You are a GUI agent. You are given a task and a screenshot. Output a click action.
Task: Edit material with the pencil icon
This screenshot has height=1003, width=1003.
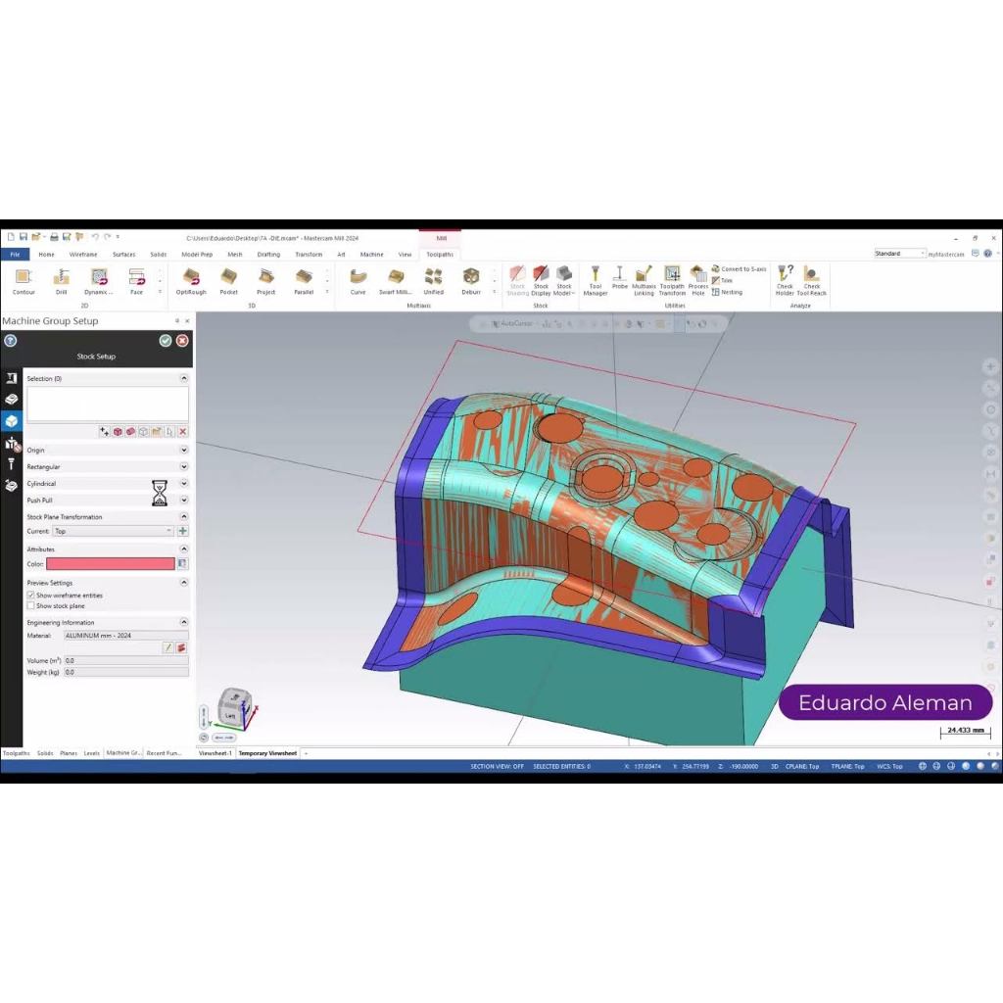(x=168, y=648)
